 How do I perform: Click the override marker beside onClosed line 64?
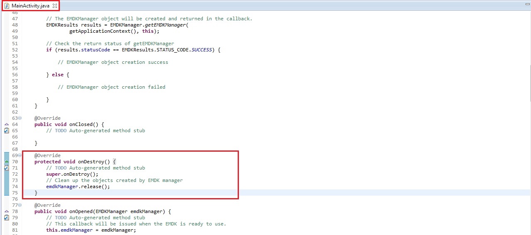click(6, 124)
